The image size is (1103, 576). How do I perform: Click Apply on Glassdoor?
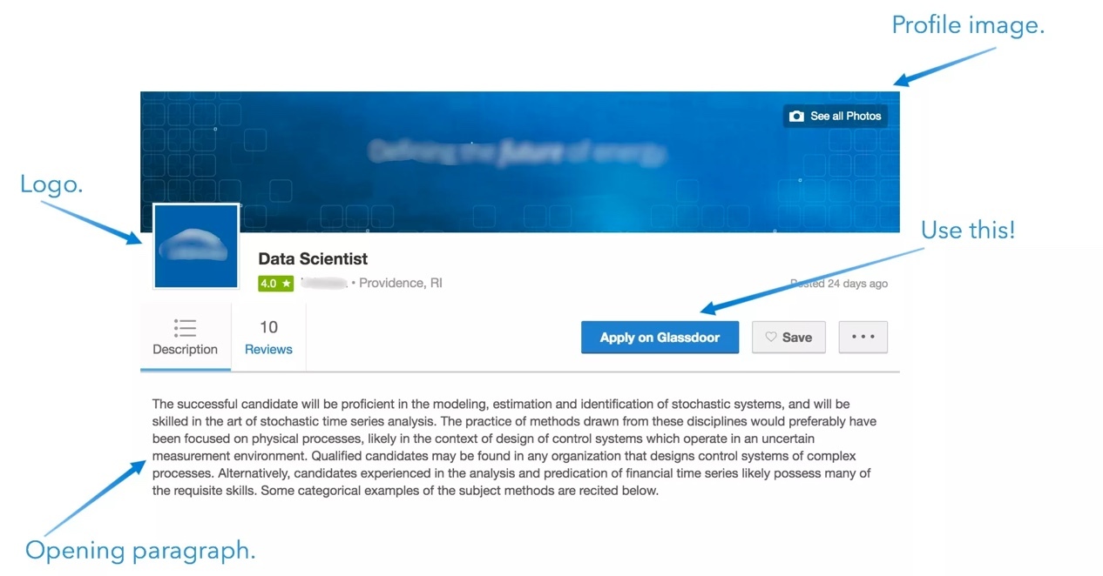coord(660,337)
